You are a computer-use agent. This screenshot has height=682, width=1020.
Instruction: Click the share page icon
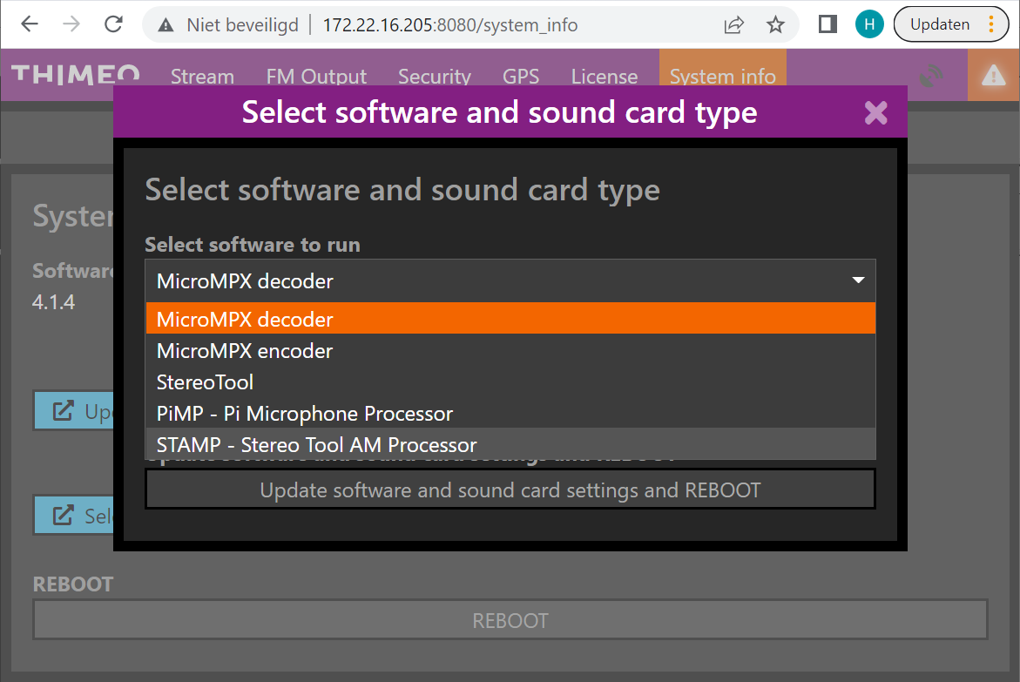pyautogui.click(x=733, y=24)
